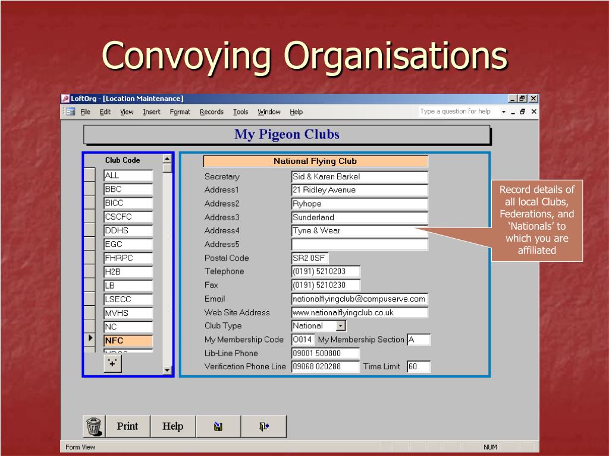Open the Tools menu

(240, 112)
